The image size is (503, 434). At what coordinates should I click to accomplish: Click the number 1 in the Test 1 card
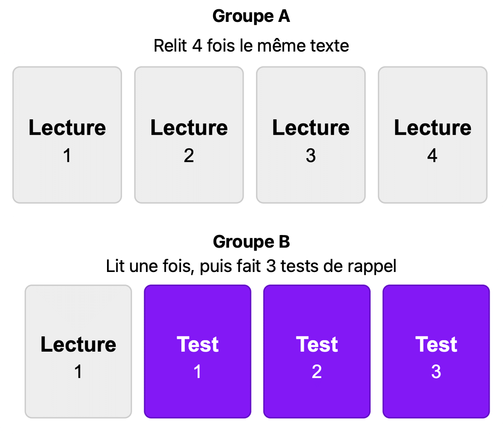198,371
